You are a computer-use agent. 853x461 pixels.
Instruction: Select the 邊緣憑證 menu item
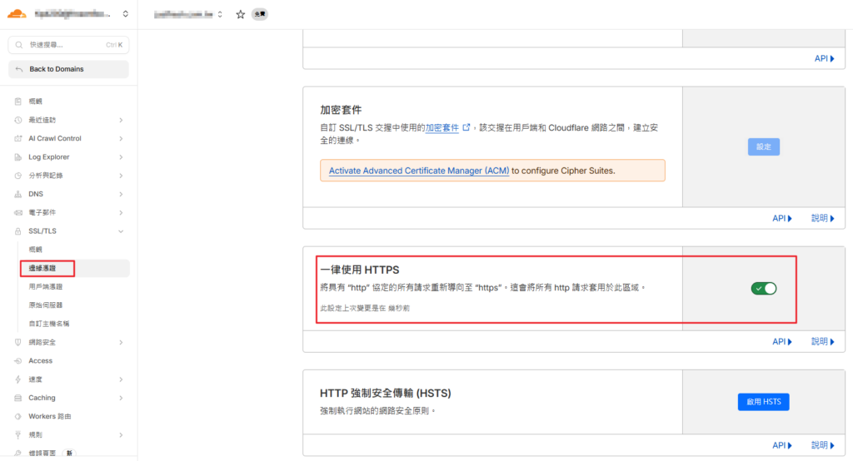point(74,268)
